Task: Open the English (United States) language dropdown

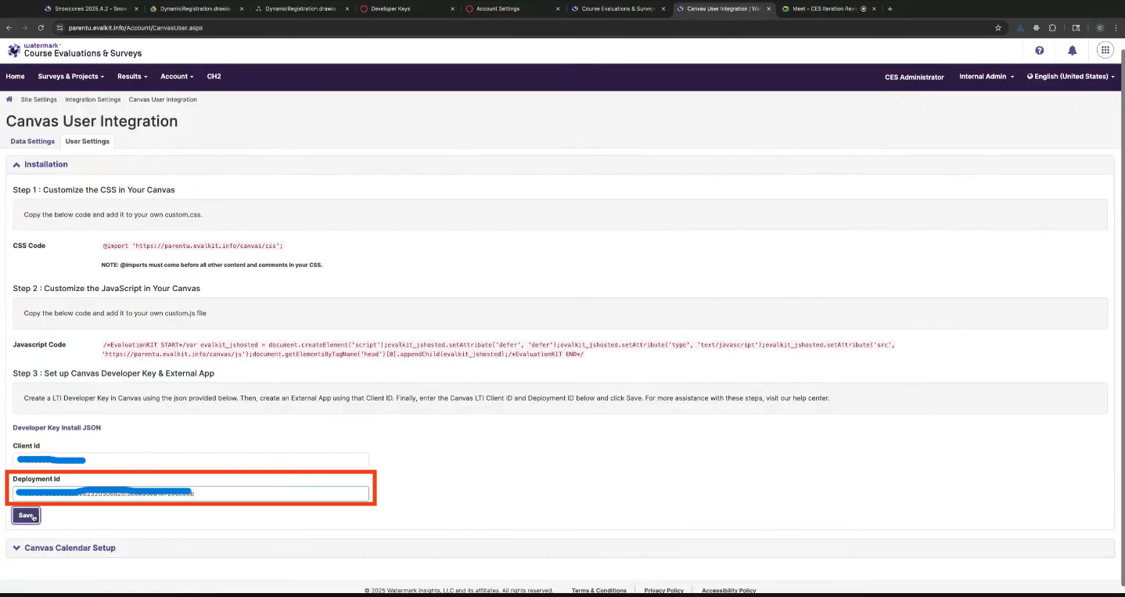Action: (1071, 77)
